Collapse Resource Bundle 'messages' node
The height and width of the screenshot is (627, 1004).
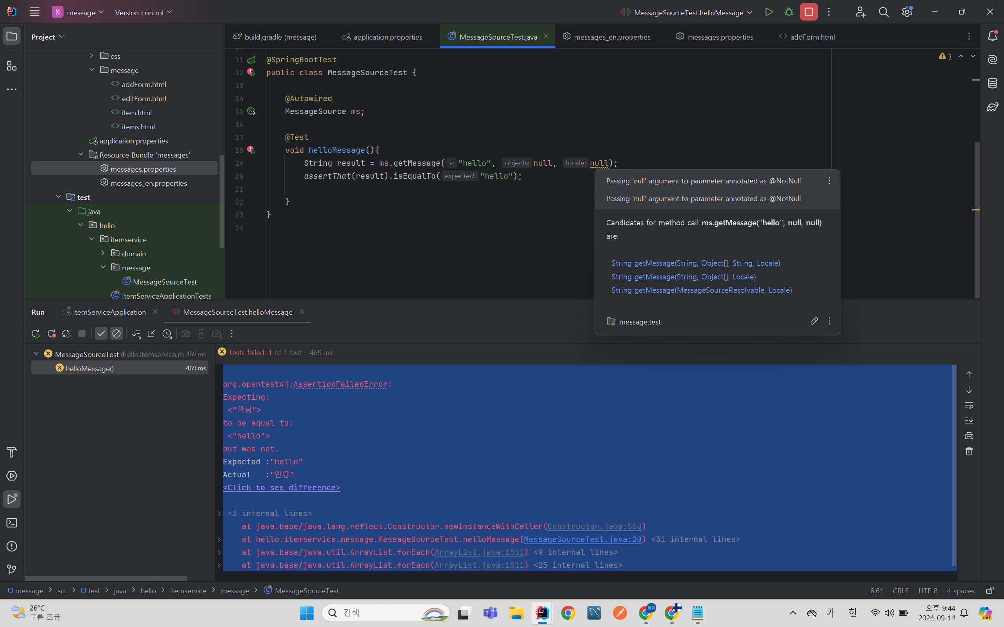point(80,154)
